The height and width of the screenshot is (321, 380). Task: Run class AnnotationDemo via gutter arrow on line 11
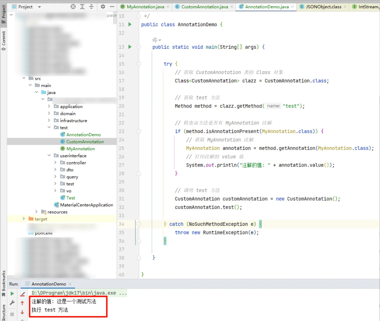coord(130,24)
